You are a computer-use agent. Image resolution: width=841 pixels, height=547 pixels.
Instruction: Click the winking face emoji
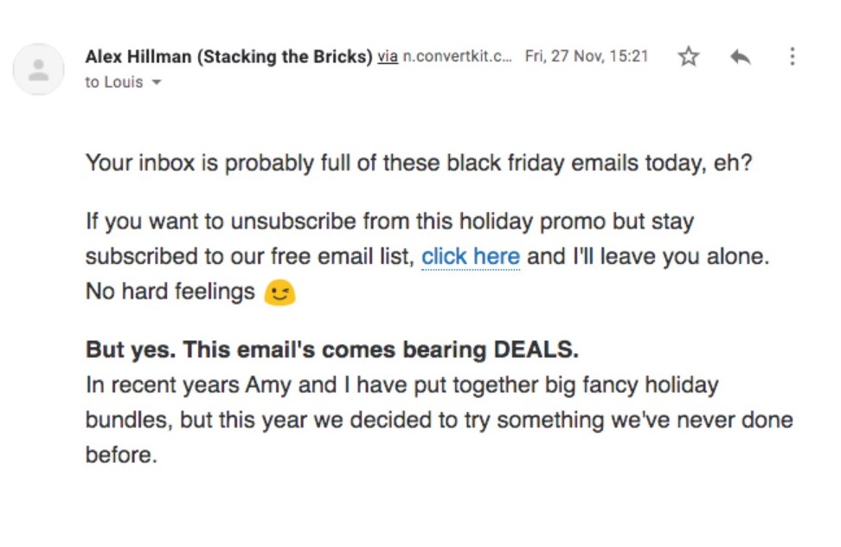click(279, 293)
